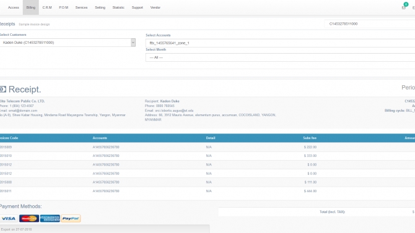Click the search field containing C1453278511000

370,23
